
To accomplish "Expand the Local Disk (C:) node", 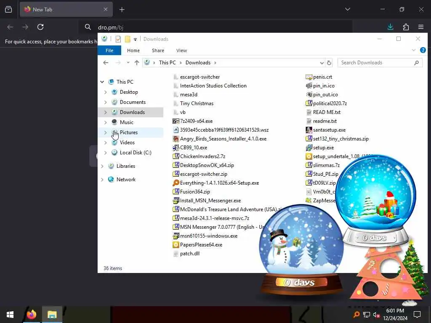I will [x=106, y=153].
